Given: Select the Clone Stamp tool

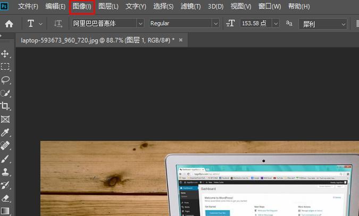Looking at the screenshot, I should tap(5, 172).
